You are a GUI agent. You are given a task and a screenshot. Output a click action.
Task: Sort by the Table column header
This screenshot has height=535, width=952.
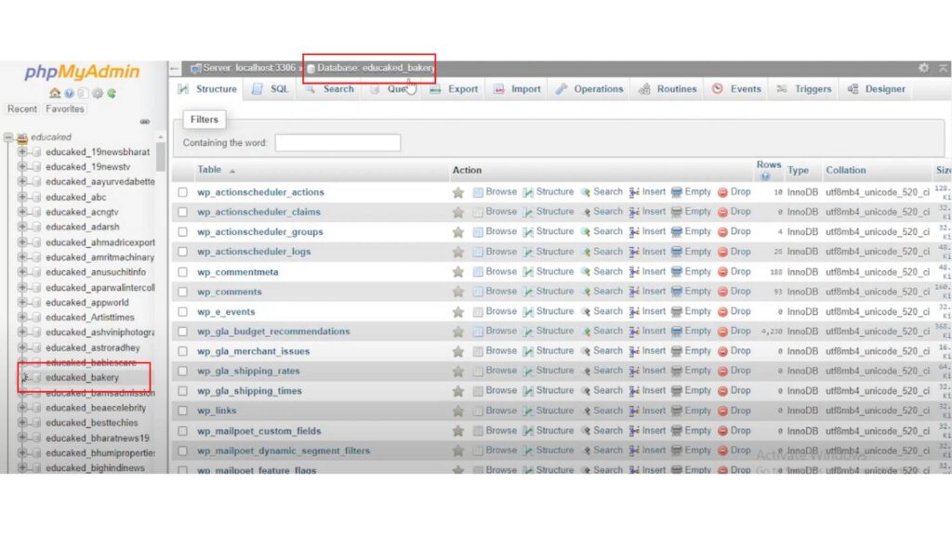[x=209, y=170]
